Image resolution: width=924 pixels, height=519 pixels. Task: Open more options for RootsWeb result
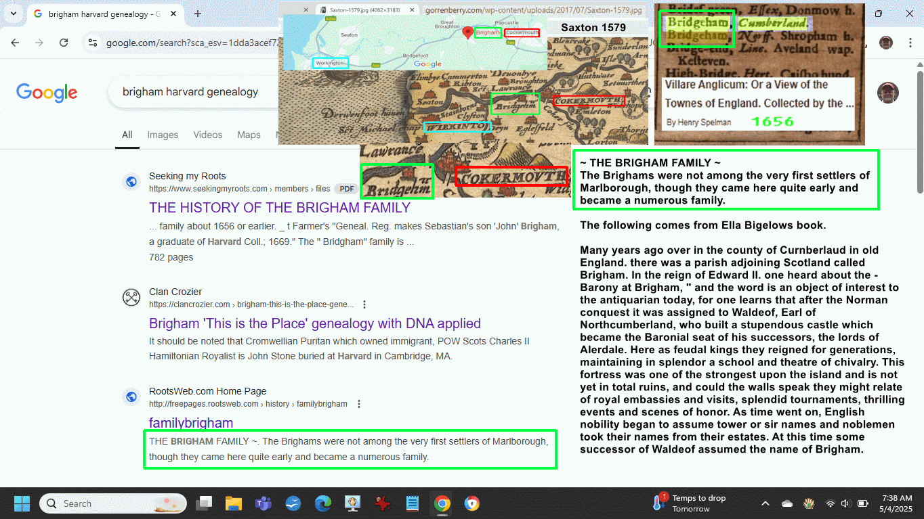[x=359, y=404]
